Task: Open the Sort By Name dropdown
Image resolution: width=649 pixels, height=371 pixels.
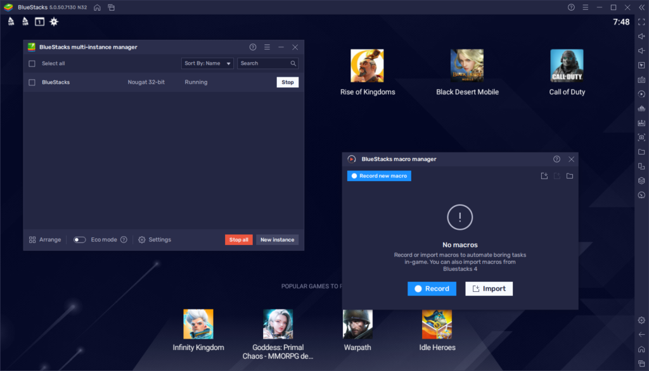Action: [x=207, y=63]
